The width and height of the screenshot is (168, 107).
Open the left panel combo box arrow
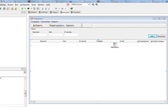tap(25, 72)
